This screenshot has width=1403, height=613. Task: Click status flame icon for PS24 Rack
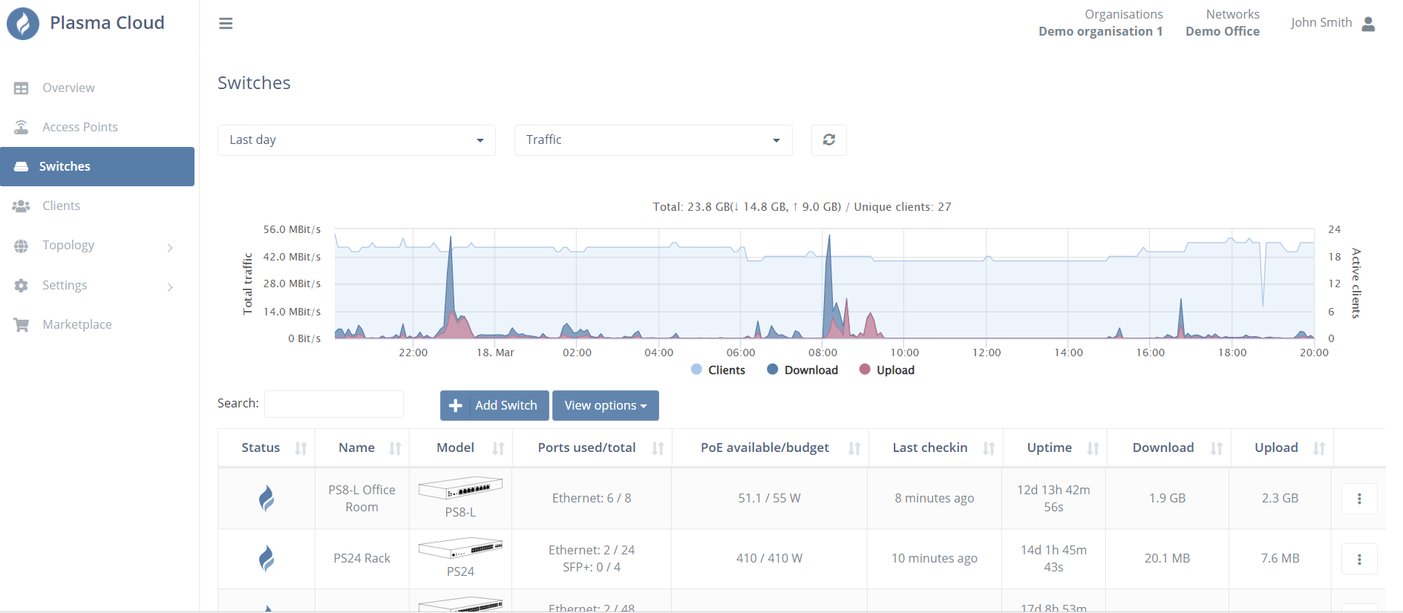tap(266, 558)
